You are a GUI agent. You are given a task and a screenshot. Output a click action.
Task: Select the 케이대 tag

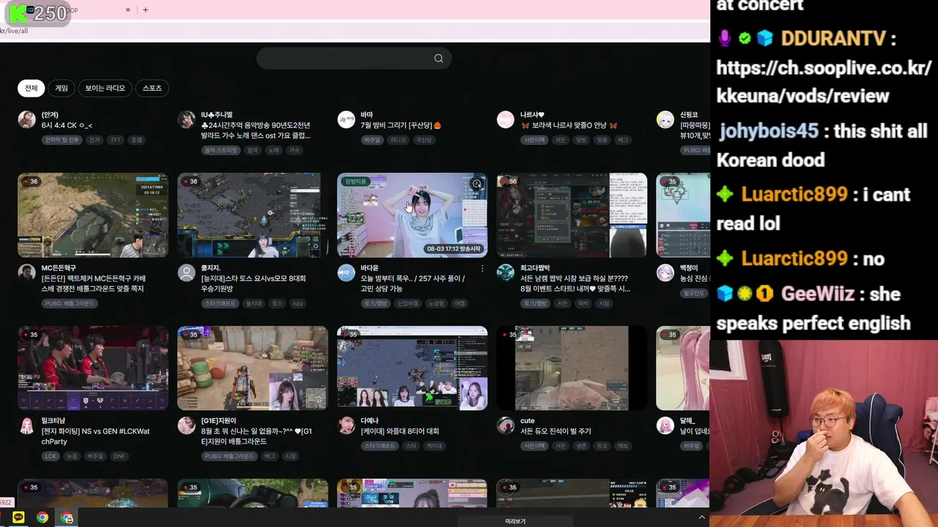[x=434, y=446]
